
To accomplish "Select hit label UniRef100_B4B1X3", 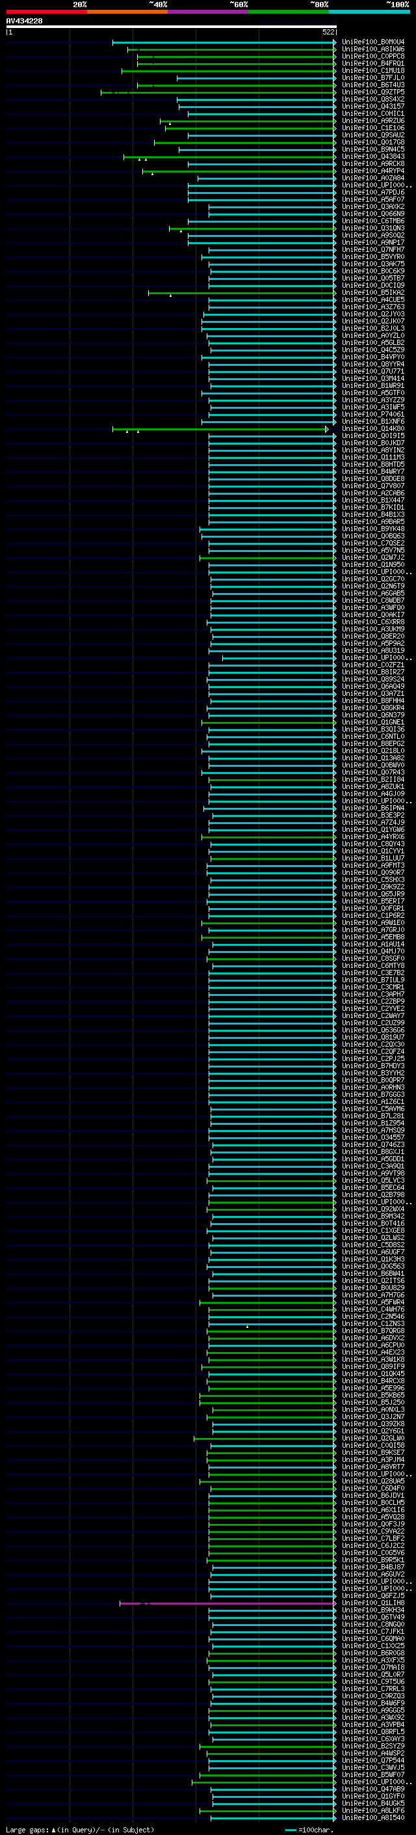I will point(373,514).
